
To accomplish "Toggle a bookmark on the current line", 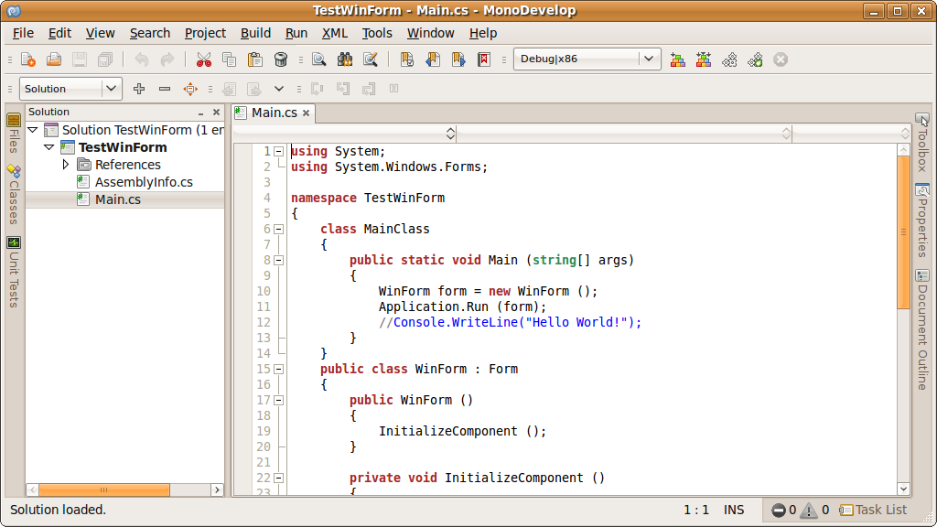I will [x=407, y=59].
